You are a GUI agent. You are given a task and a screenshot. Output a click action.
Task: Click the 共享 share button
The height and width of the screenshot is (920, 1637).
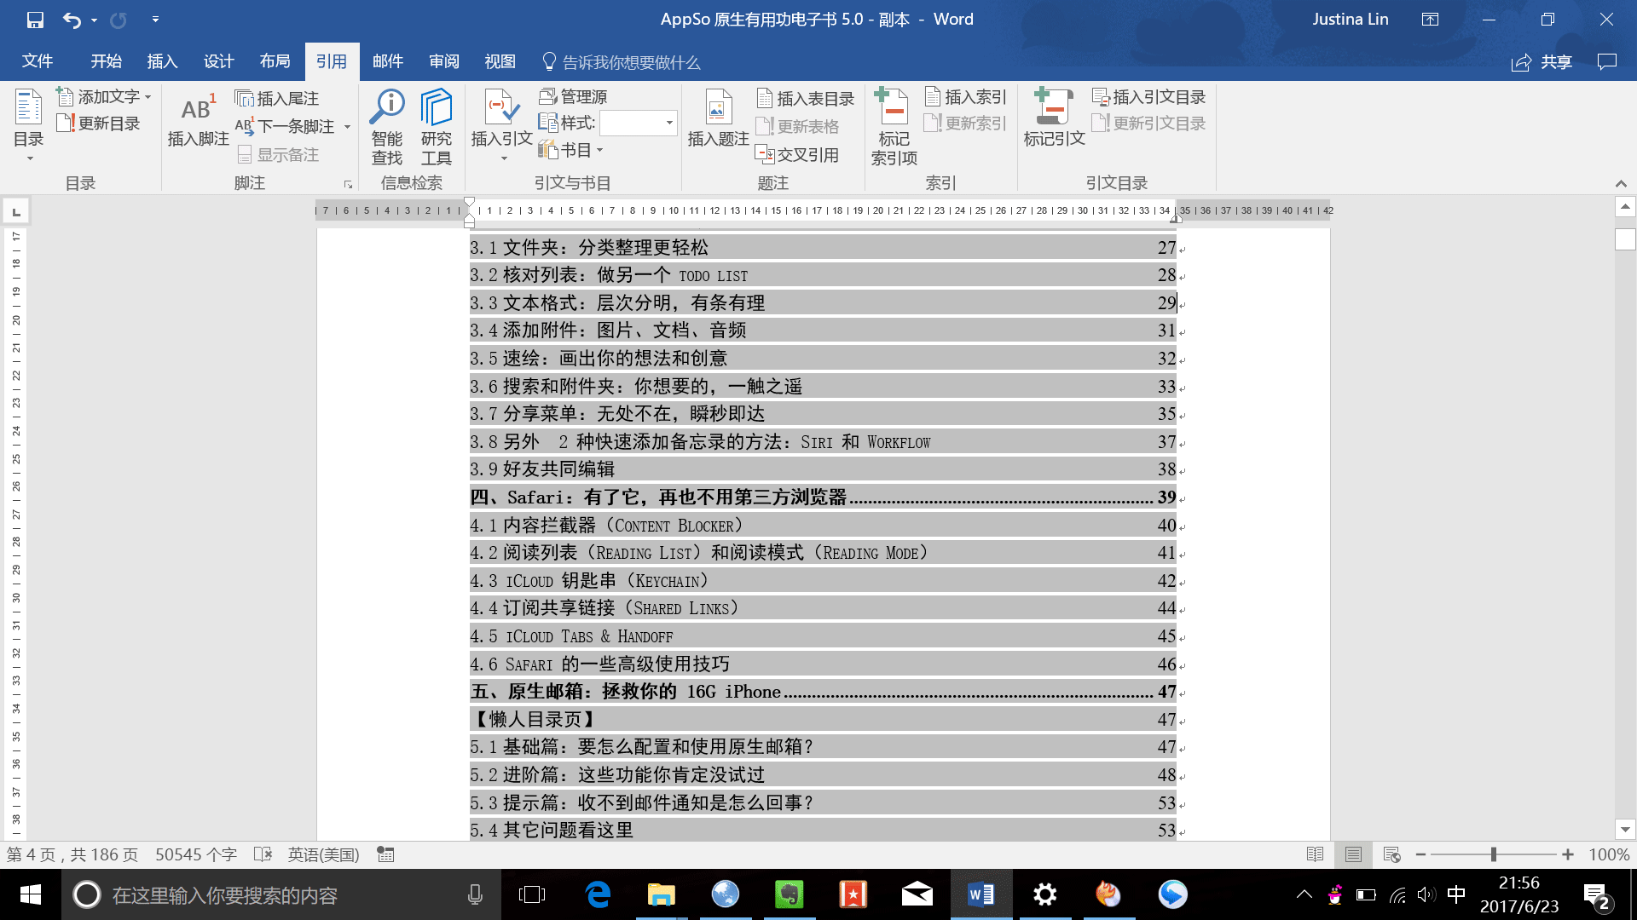[x=1542, y=62]
